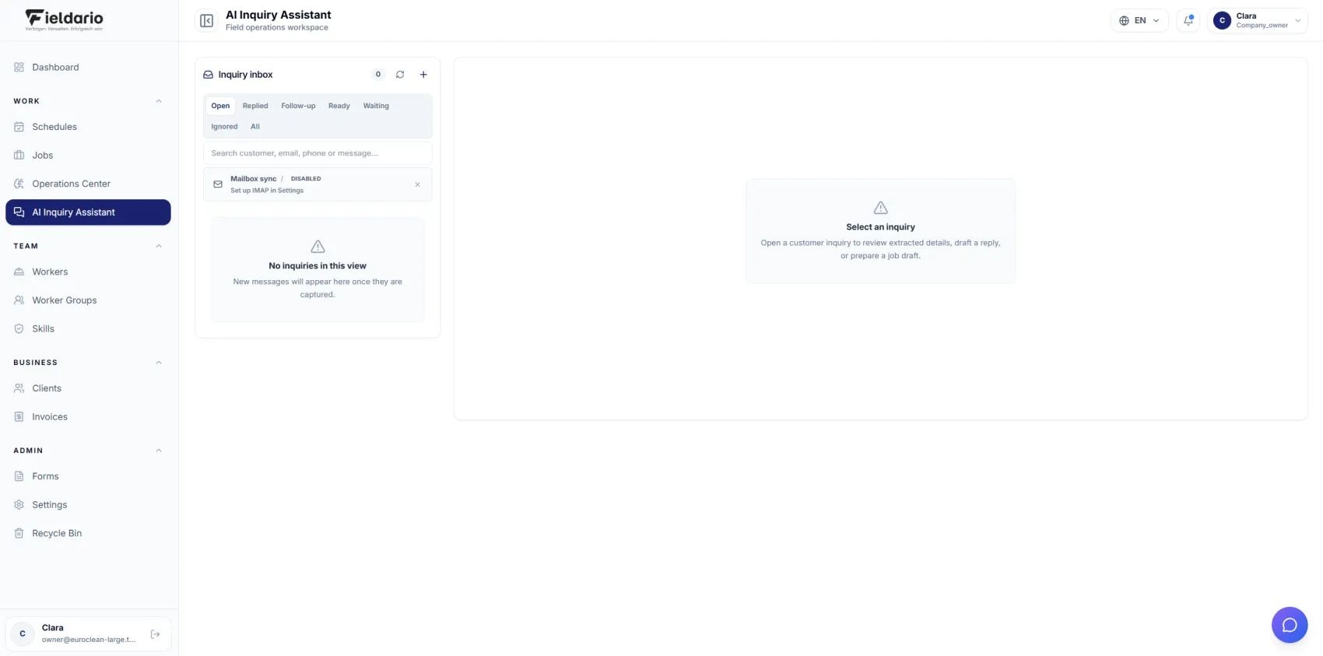The width and height of the screenshot is (1323, 656).
Task: Collapse the ADMIN section
Action: [x=159, y=451]
